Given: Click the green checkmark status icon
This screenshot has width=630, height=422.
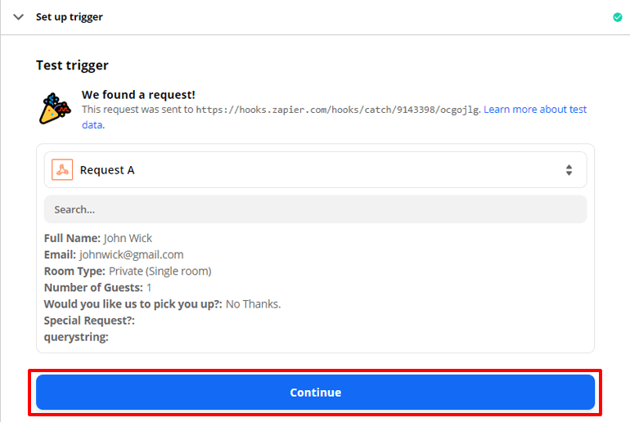Looking at the screenshot, I should pos(618,17).
